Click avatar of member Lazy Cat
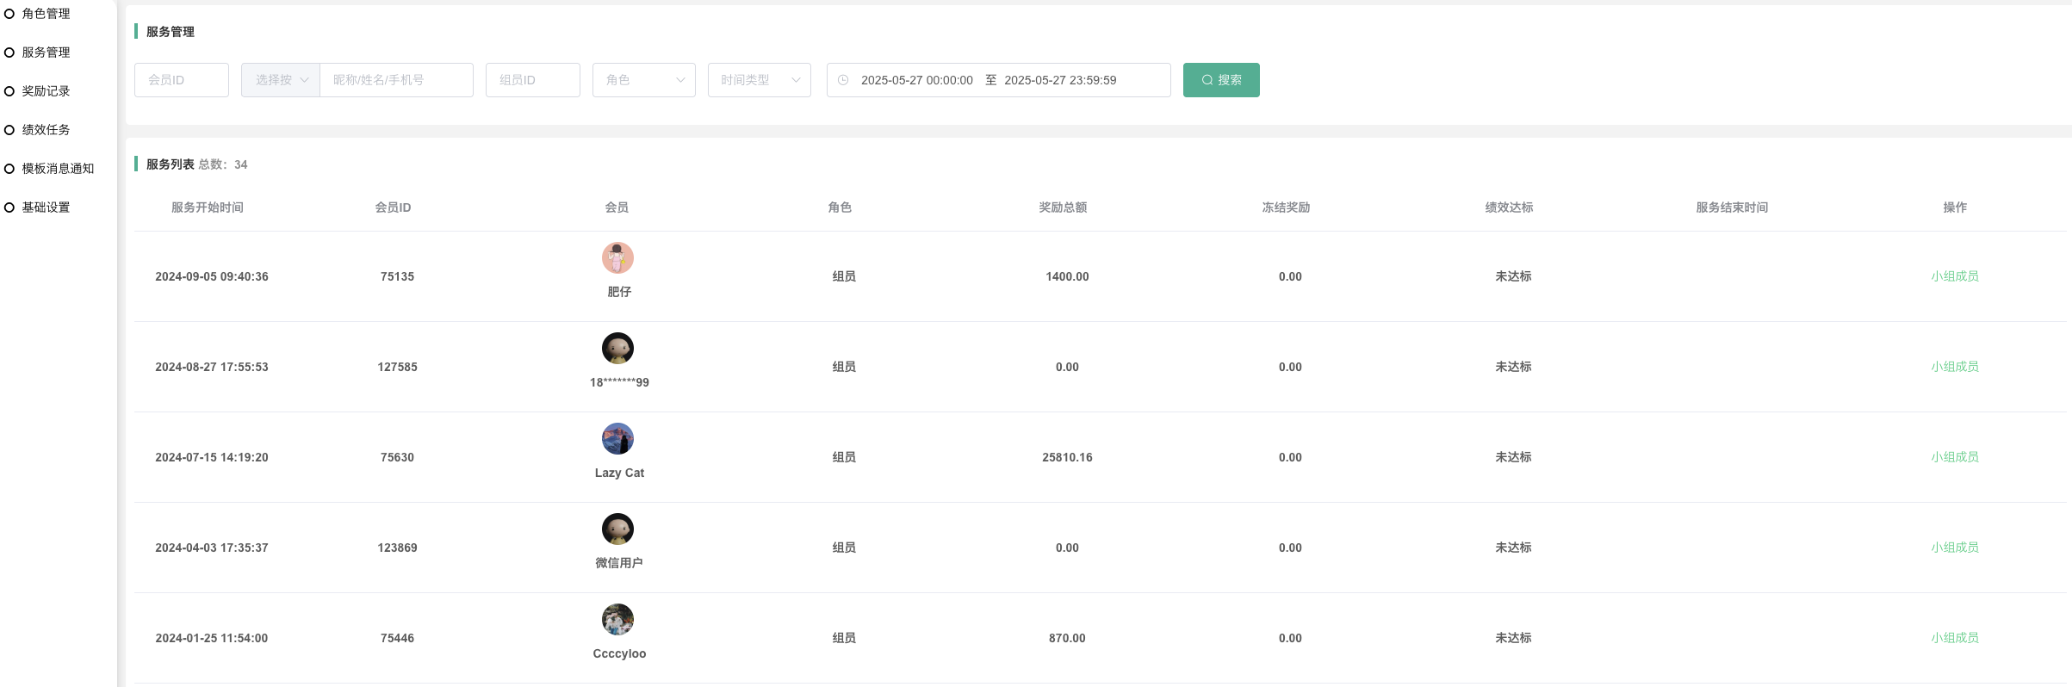The image size is (2072, 687). tap(617, 439)
